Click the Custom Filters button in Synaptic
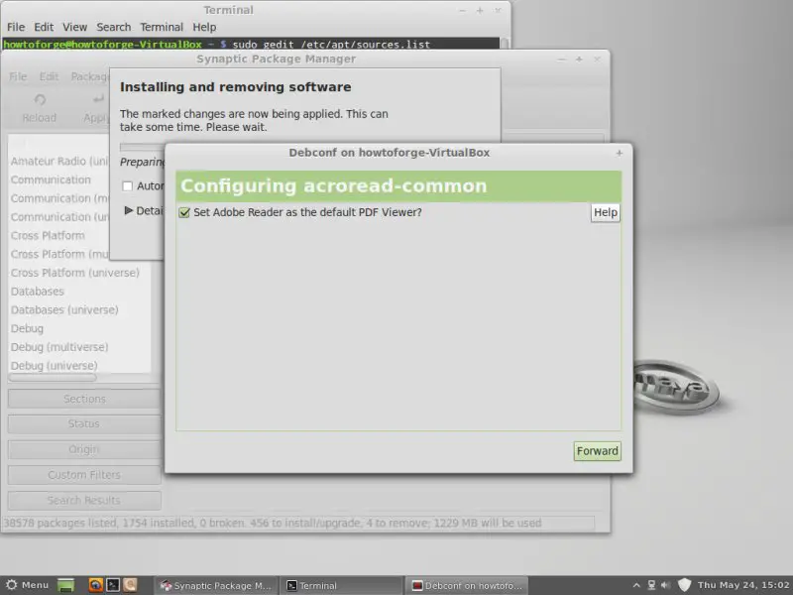Screen dimensions: 793x595 coord(84,475)
